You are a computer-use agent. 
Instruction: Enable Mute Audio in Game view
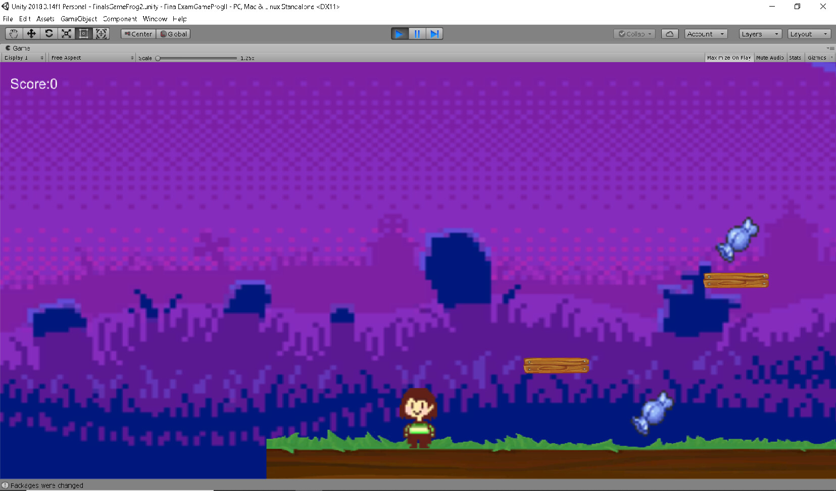(x=769, y=57)
